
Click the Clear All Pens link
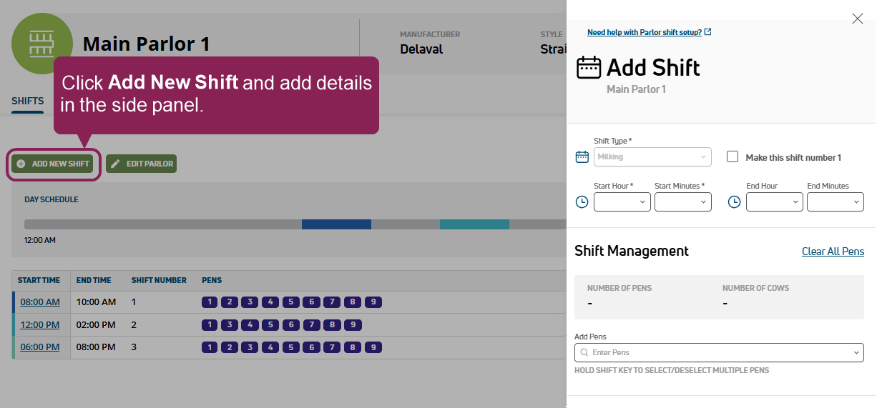click(833, 252)
